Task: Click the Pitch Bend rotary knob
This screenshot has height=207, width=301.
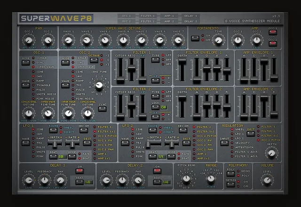Action: (x=186, y=179)
